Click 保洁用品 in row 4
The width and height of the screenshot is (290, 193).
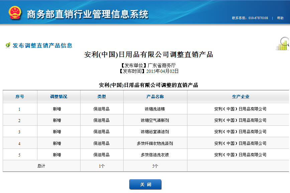coord(101,143)
